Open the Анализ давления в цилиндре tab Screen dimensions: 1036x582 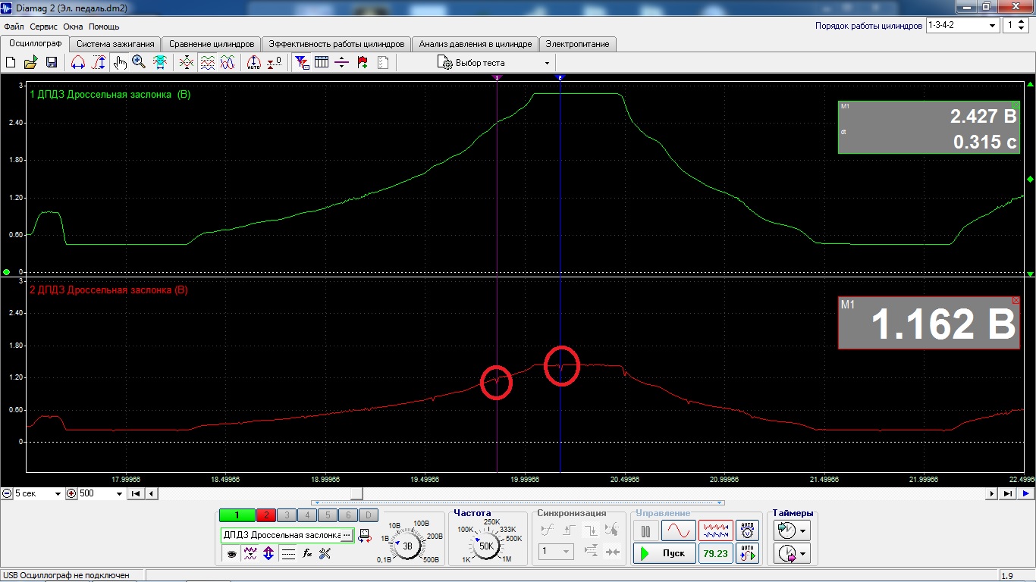click(x=476, y=44)
